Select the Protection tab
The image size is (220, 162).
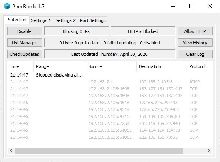(x=16, y=20)
